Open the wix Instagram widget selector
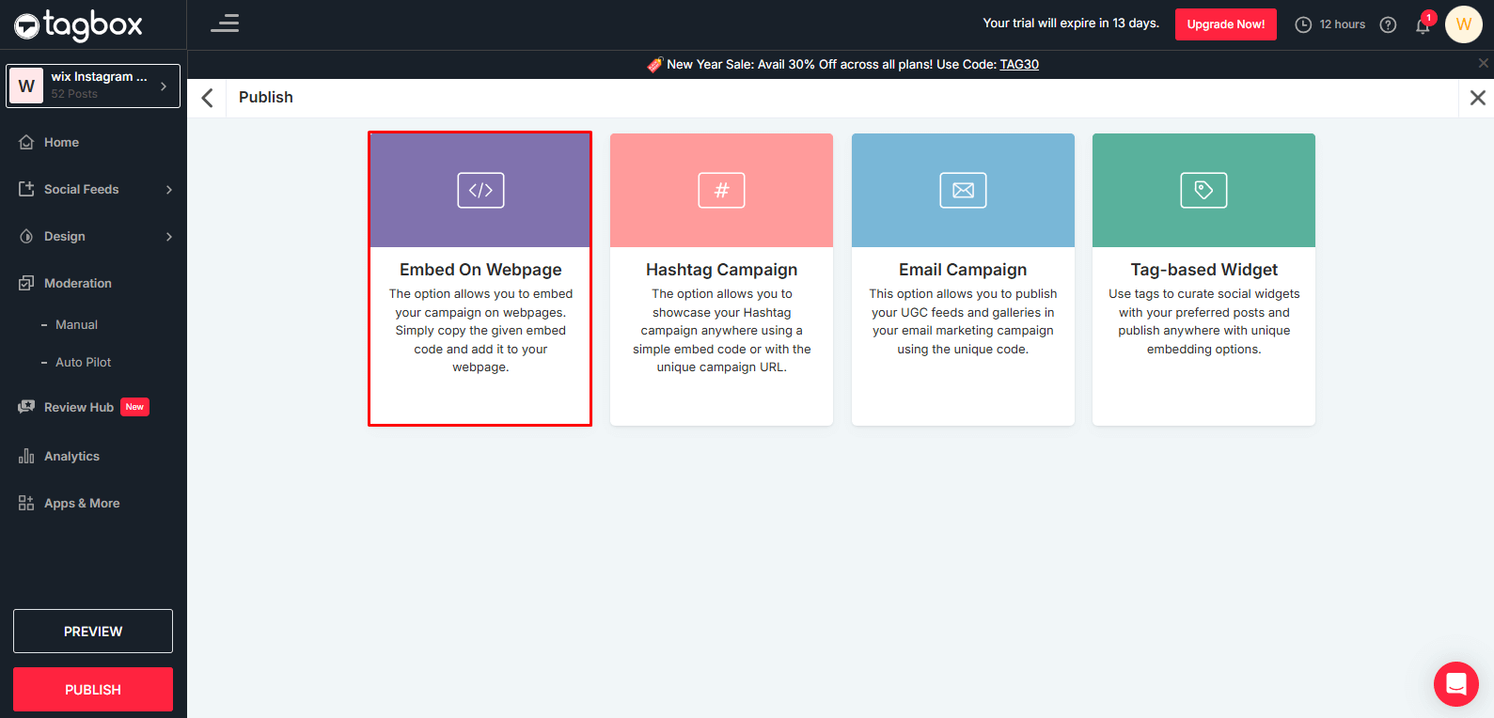The width and height of the screenshot is (1494, 718). click(x=93, y=86)
